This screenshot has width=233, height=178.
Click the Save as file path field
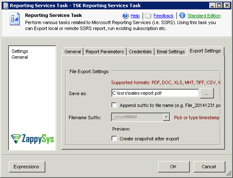[155, 93]
